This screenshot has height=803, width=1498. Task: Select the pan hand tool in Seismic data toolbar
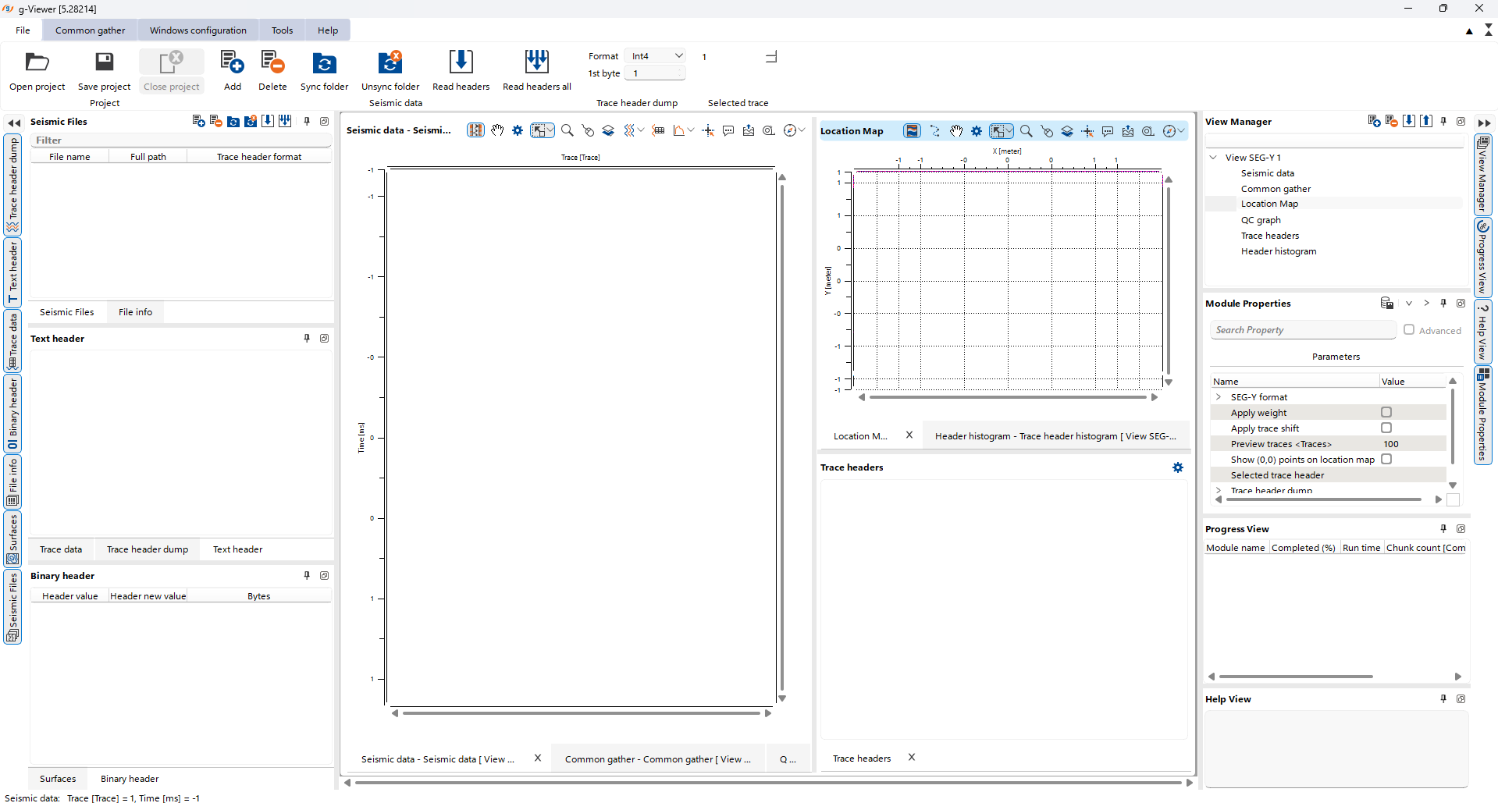pos(497,130)
